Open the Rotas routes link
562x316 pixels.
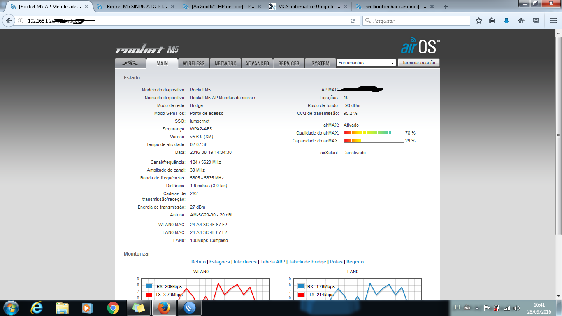[x=336, y=262]
